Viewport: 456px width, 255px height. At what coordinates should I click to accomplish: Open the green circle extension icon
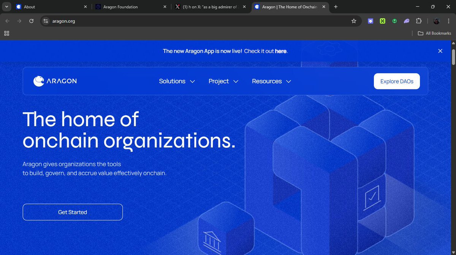395,21
